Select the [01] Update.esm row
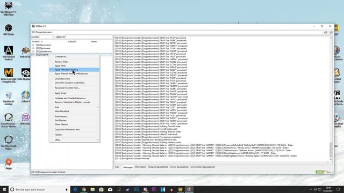Viewport: 344px width, 193px height. click(x=71, y=51)
